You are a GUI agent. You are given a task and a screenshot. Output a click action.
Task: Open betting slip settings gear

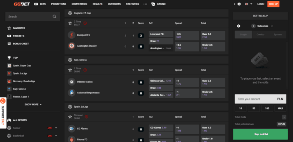click(239, 26)
